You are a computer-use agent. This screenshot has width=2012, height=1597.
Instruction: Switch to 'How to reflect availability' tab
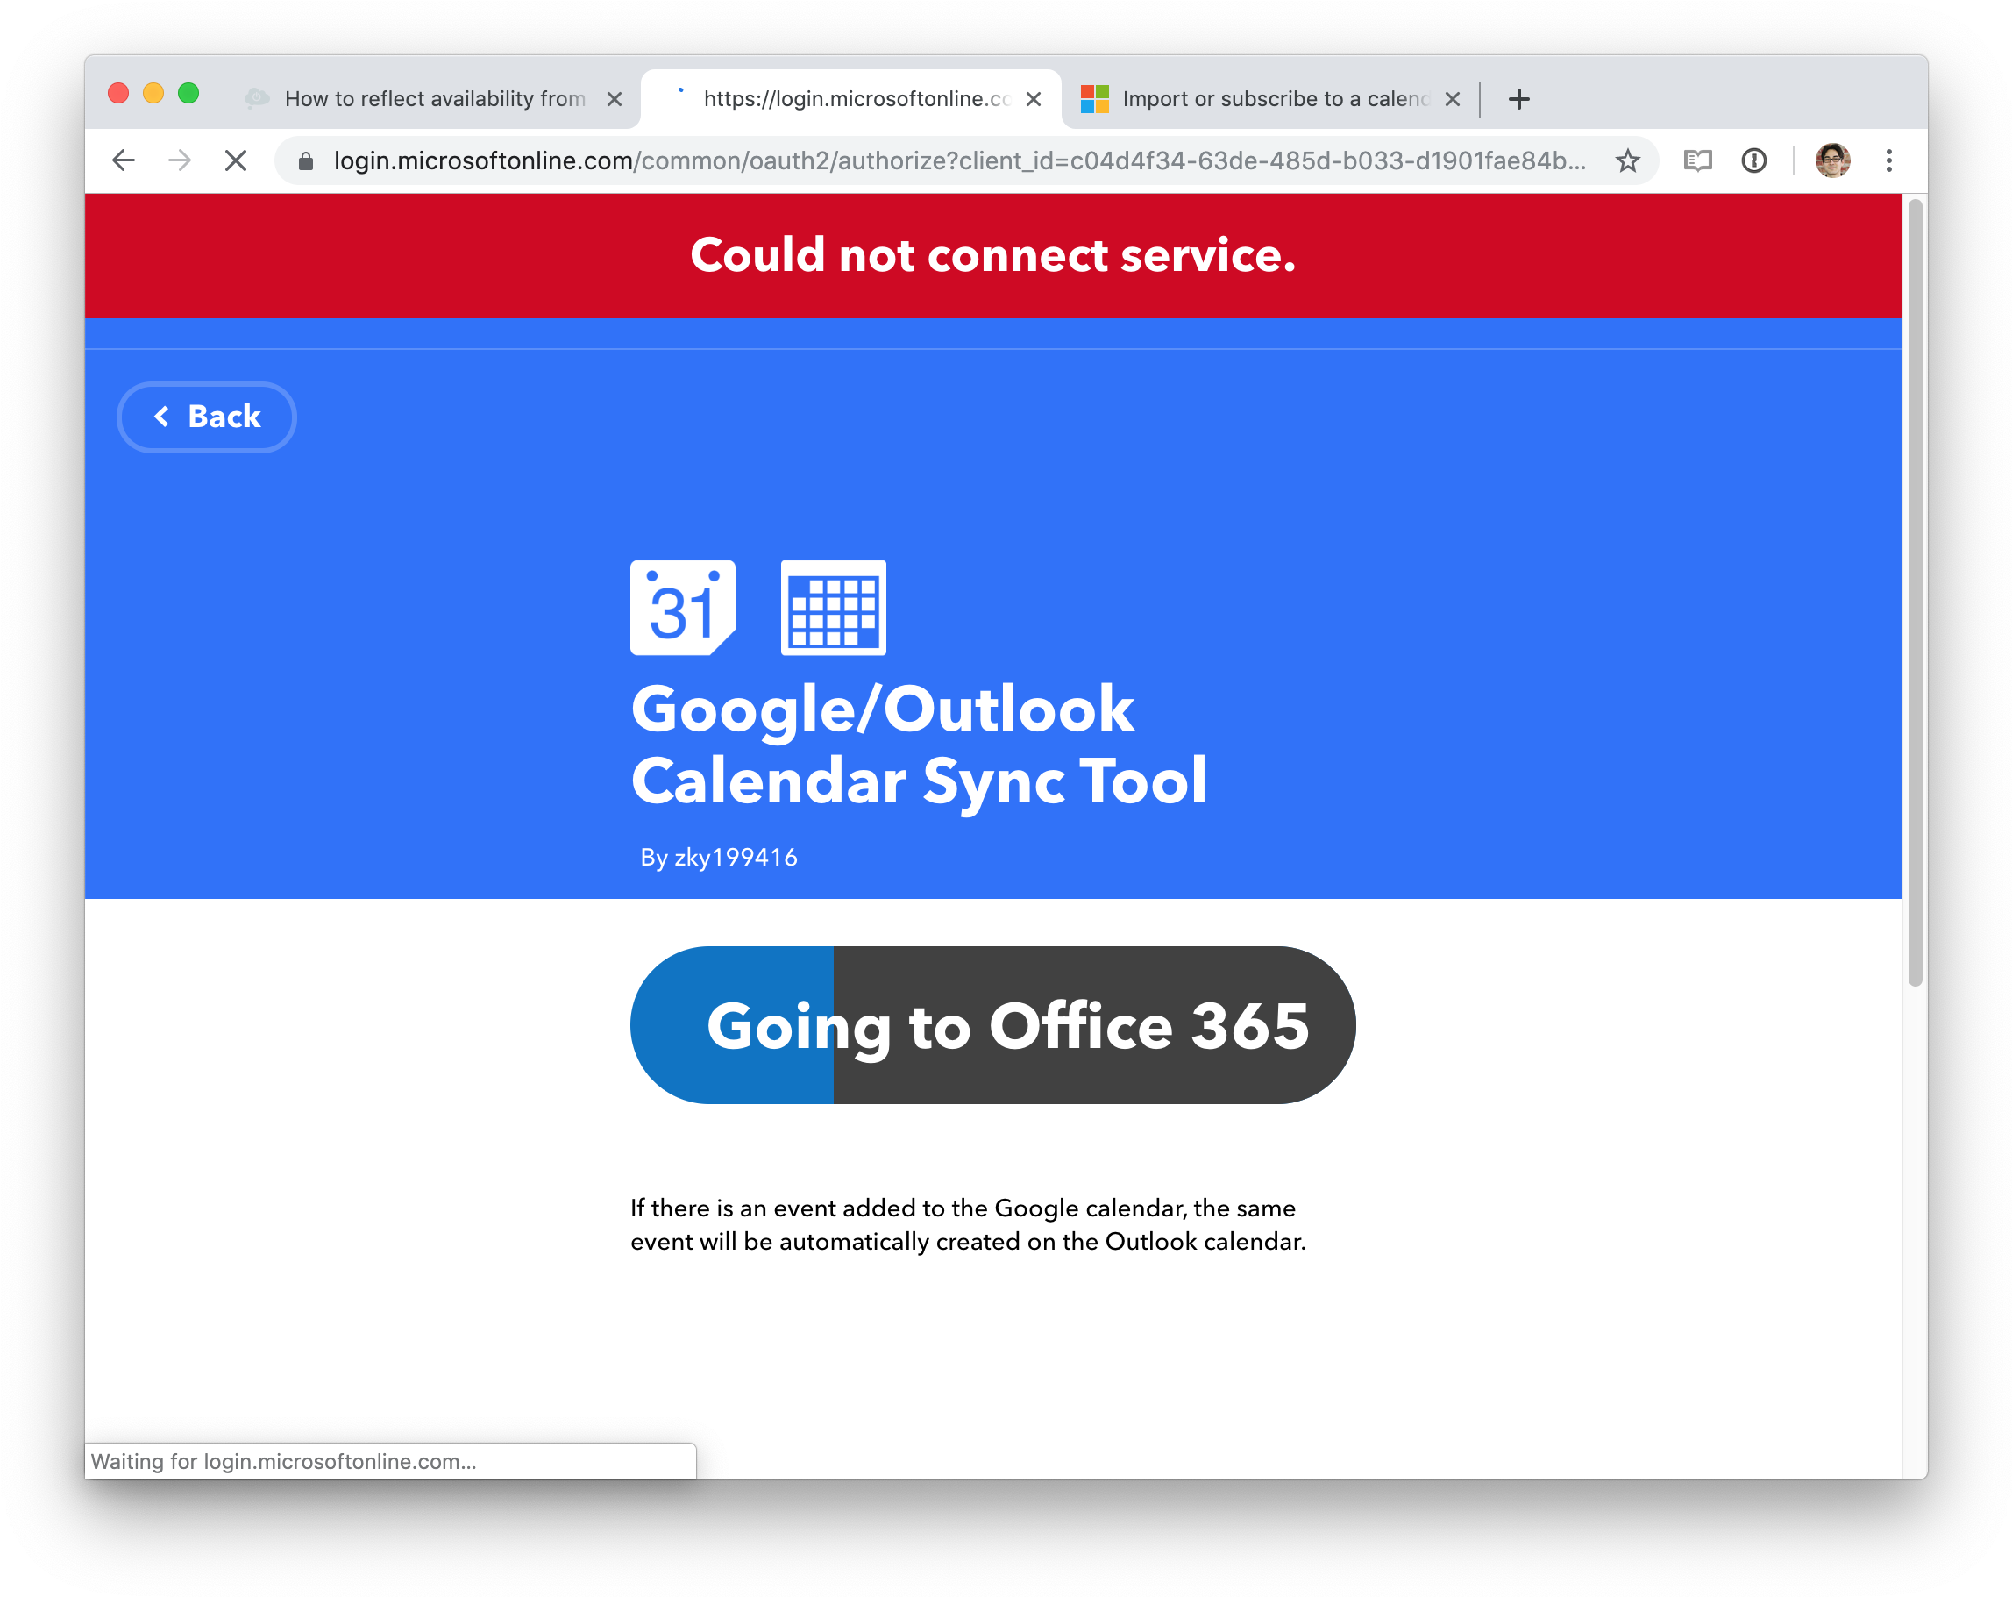[x=435, y=99]
